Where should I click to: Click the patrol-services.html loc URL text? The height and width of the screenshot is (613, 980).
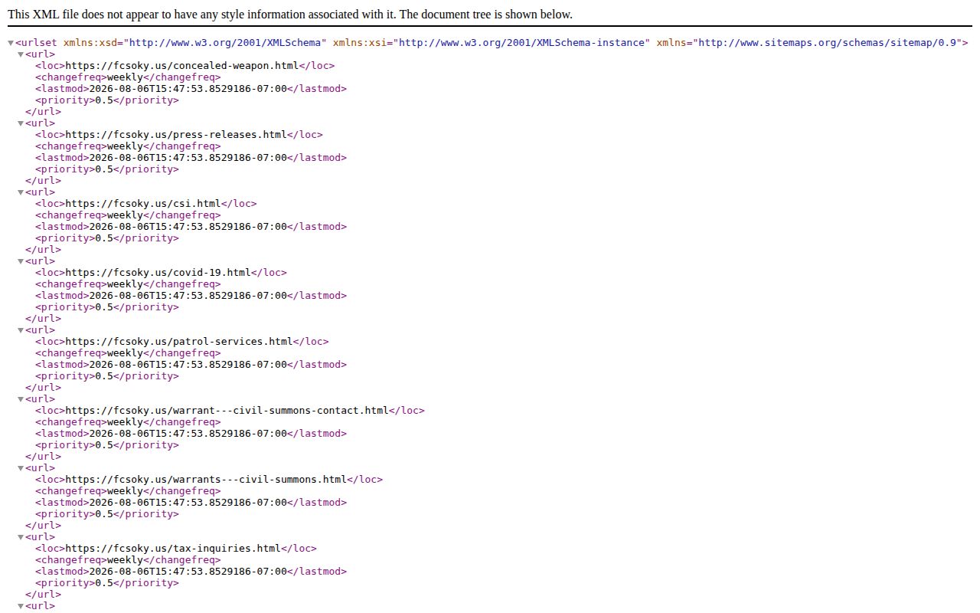(179, 342)
